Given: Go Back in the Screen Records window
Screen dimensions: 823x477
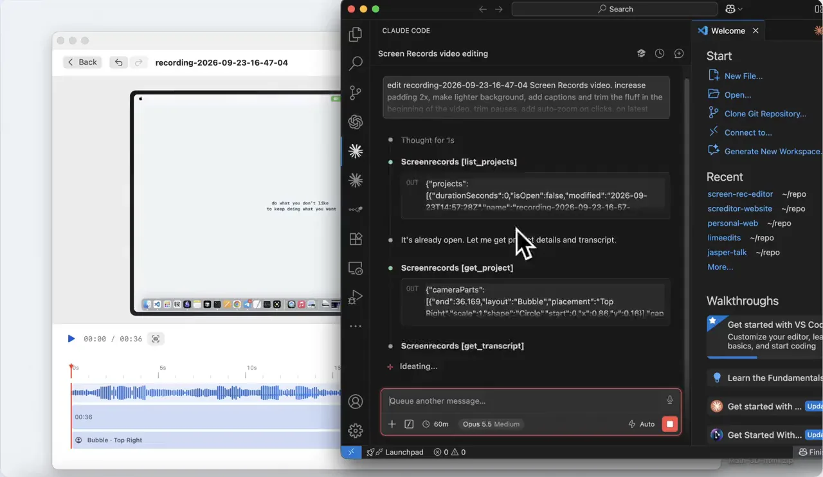Looking at the screenshot, I should click(82, 62).
